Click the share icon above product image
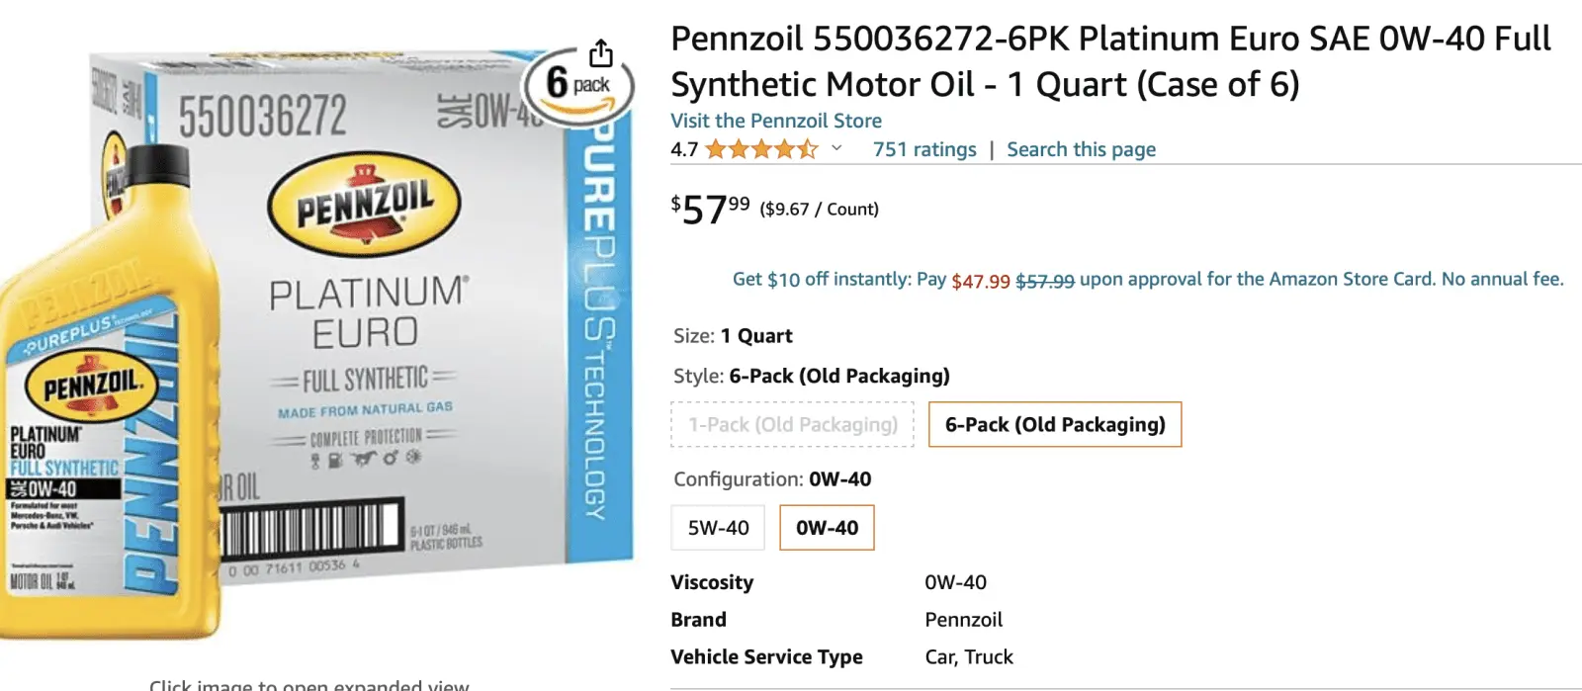This screenshot has width=1582, height=691. (601, 52)
